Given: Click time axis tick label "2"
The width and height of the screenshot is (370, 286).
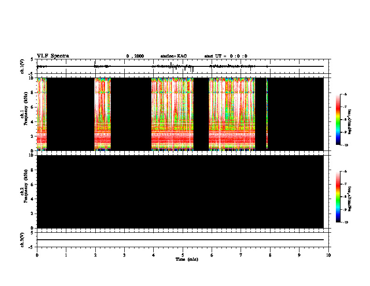Looking at the screenshot, I should click(95, 255).
